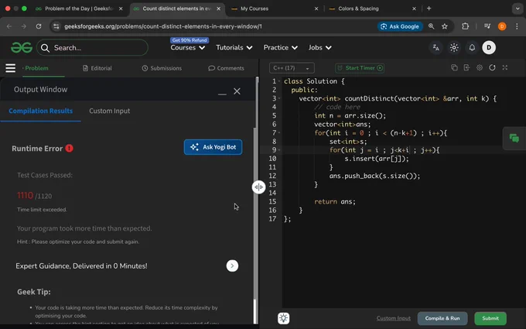The width and height of the screenshot is (526, 329).
Task: Expand the Jobs dropdown
Action: point(320,48)
